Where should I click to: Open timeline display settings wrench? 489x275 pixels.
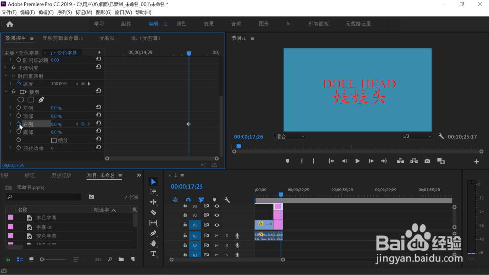[227, 200]
